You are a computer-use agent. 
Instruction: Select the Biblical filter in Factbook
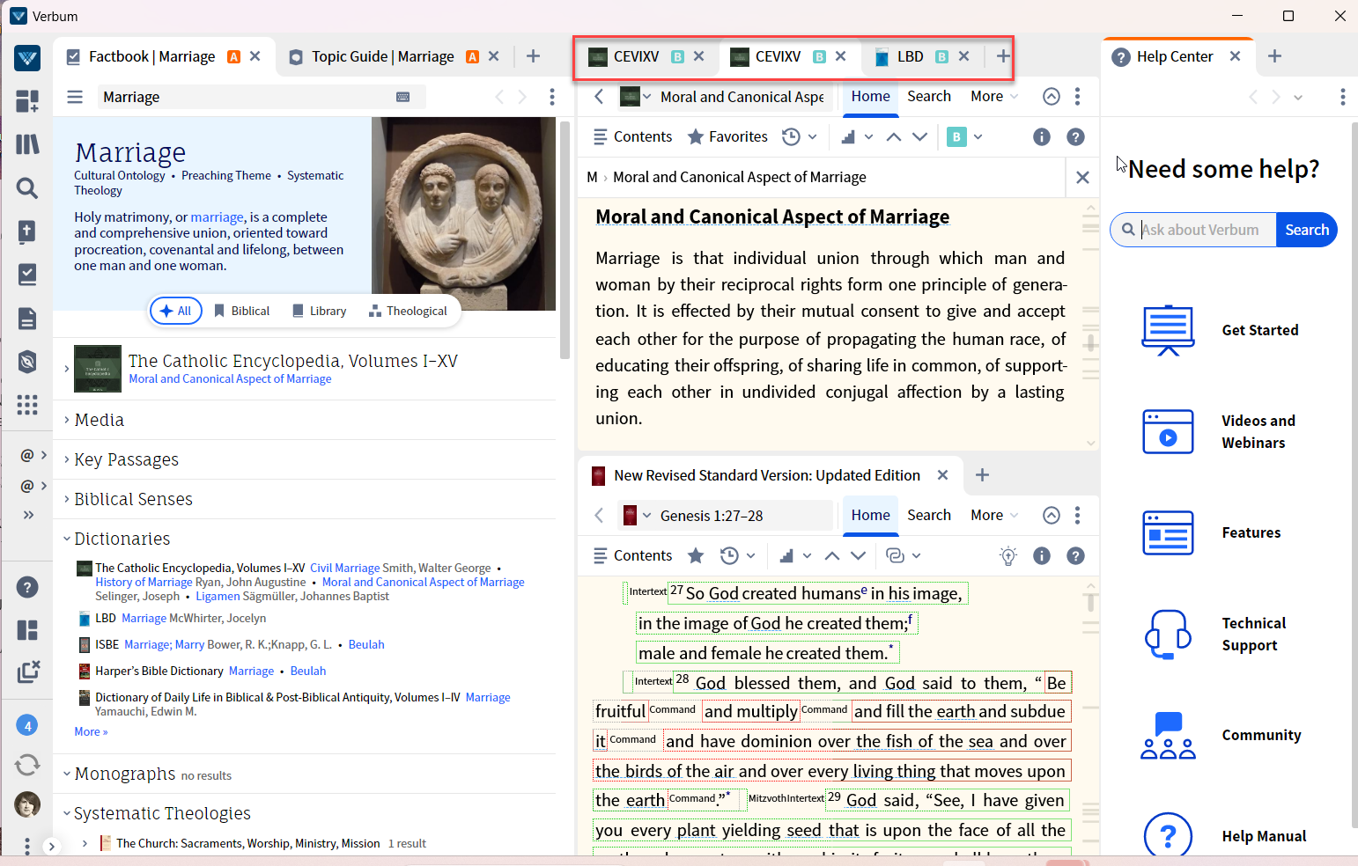[x=242, y=311]
